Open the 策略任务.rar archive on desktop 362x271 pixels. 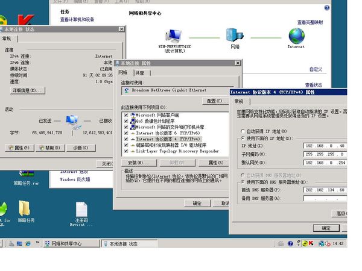tap(26, 178)
